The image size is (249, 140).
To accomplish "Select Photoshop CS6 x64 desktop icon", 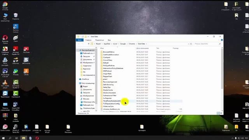I will tap(5, 73).
